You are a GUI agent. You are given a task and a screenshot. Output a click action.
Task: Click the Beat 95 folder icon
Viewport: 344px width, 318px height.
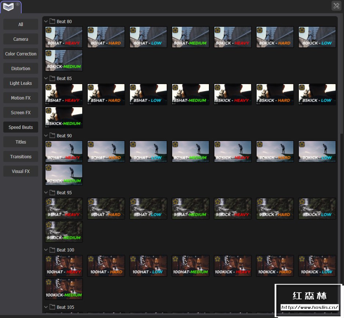pyautogui.click(x=52, y=192)
